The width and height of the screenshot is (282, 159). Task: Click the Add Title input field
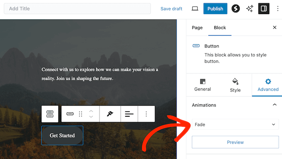[77, 9]
